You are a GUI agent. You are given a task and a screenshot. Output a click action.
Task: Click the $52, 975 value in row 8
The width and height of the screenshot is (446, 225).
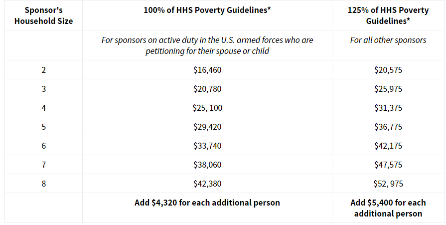pyautogui.click(x=388, y=184)
